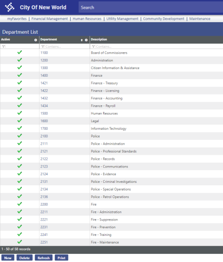Select the myFavorites menu item
Viewport: 223px width, 262px height.
pyautogui.click(x=17, y=19)
